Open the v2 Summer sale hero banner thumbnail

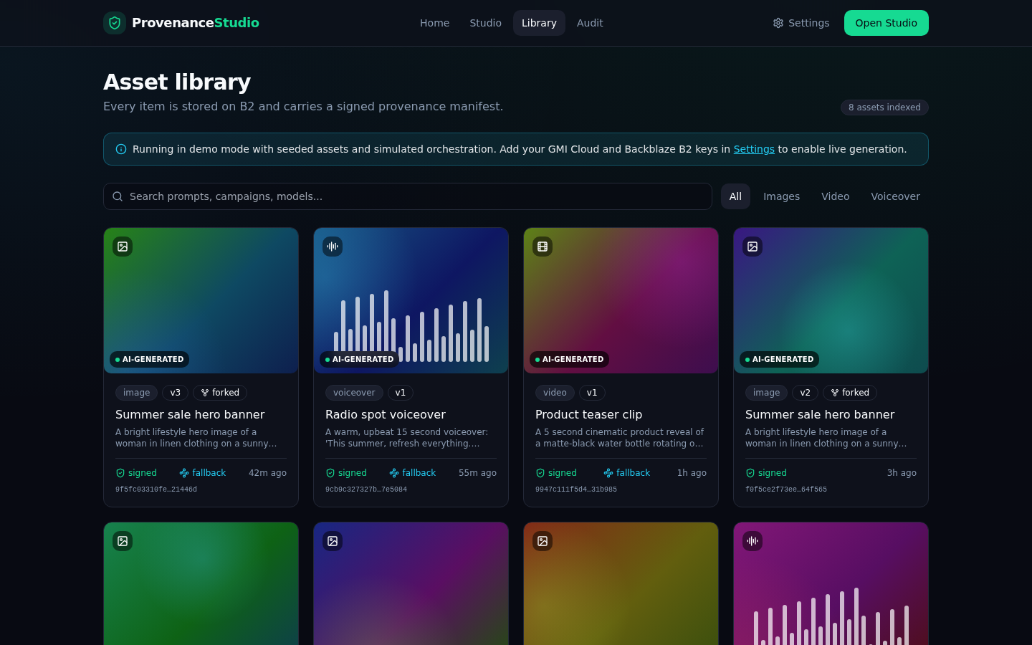[831, 300]
